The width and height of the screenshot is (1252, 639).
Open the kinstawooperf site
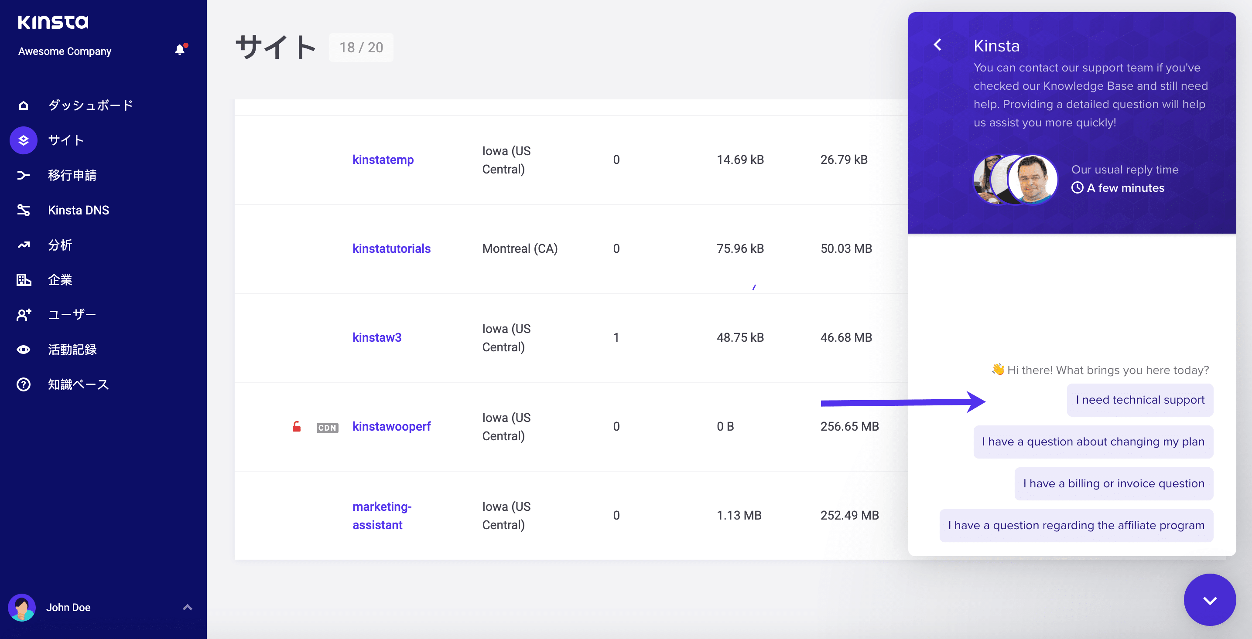(x=391, y=426)
